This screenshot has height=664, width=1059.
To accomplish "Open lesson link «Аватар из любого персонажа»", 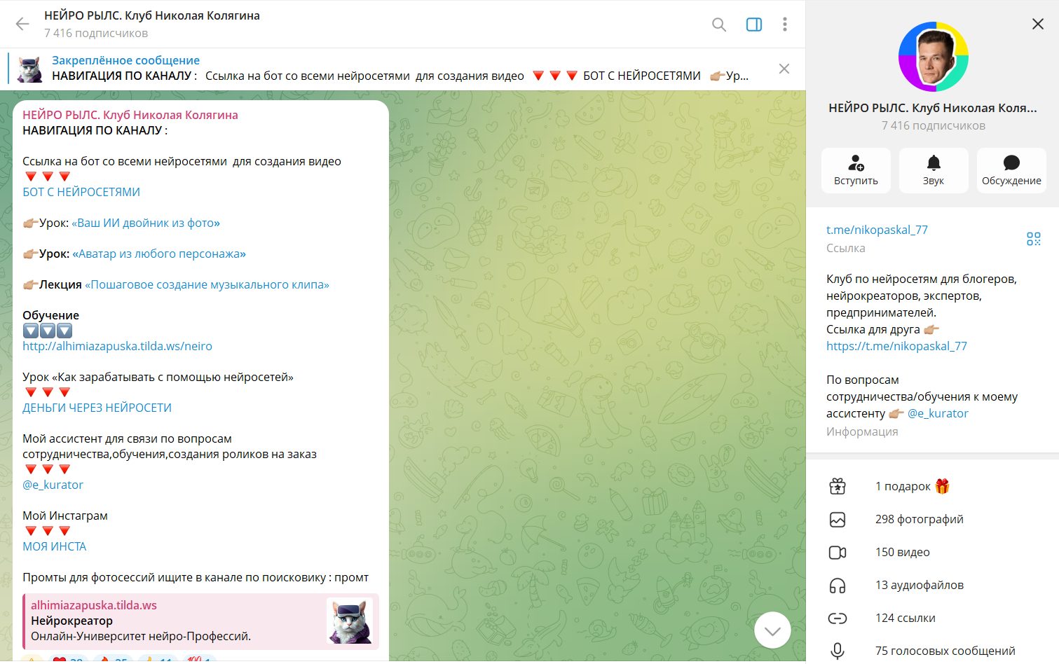I will 159,254.
